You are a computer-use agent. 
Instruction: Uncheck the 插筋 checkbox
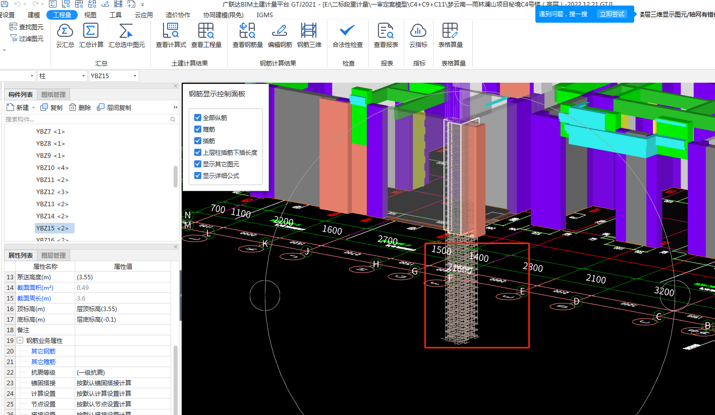(x=198, y=141)
